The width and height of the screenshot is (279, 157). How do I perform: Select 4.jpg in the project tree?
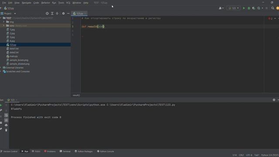pyautogui.click(x=12, y=41)
